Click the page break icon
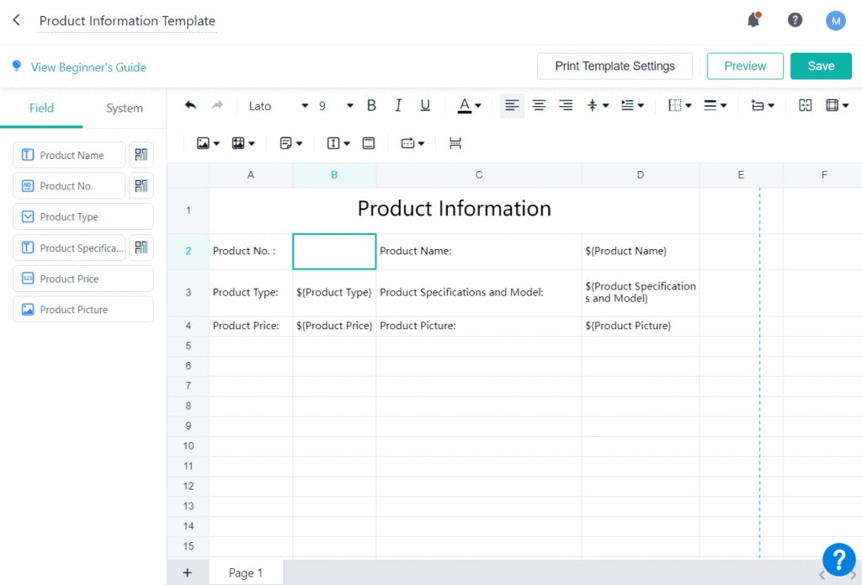Screen dimensions: 862x585 (x=455, y=143)
